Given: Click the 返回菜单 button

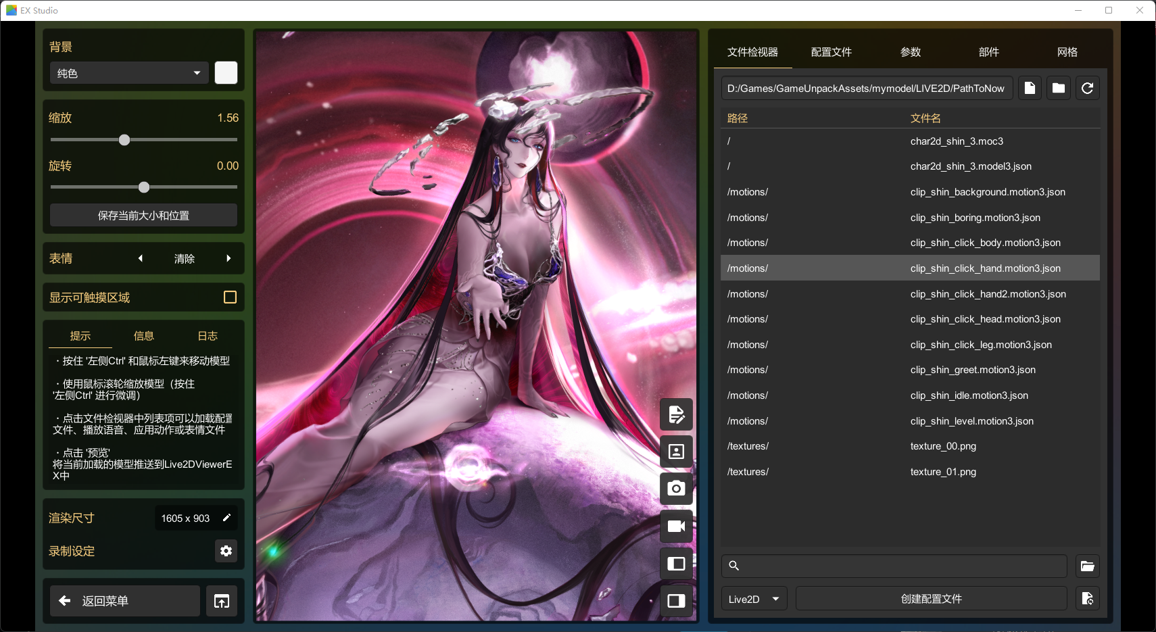Looking at the screenshot, I should coord(125,601).
